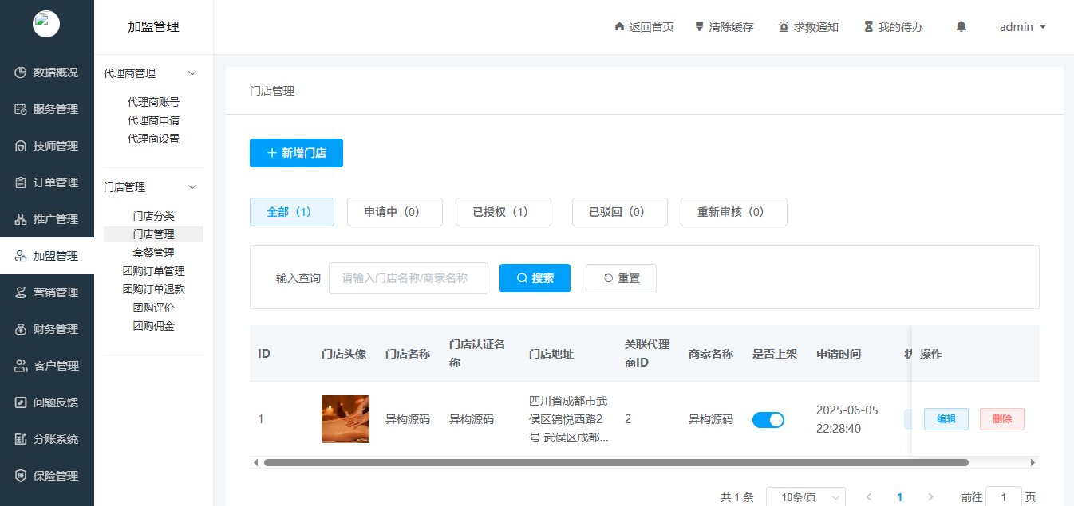This screenshot has width=1074, height=506.
Task: Select 订单管理 in the left menu
Action: tap(47, 182)
